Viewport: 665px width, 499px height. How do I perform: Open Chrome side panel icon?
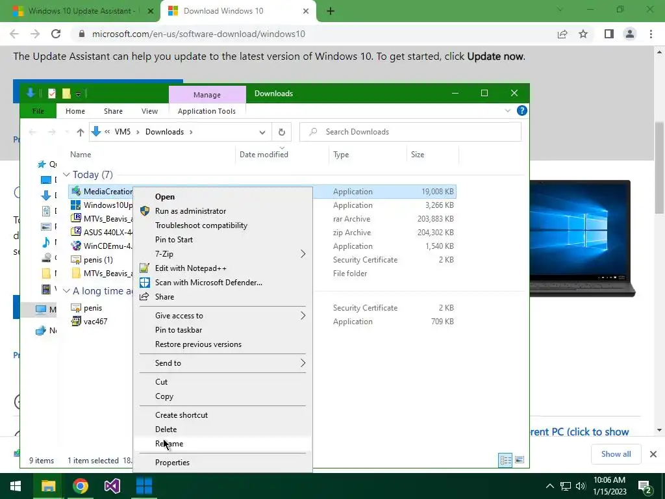pyautogui.click(x=609, y=34)
